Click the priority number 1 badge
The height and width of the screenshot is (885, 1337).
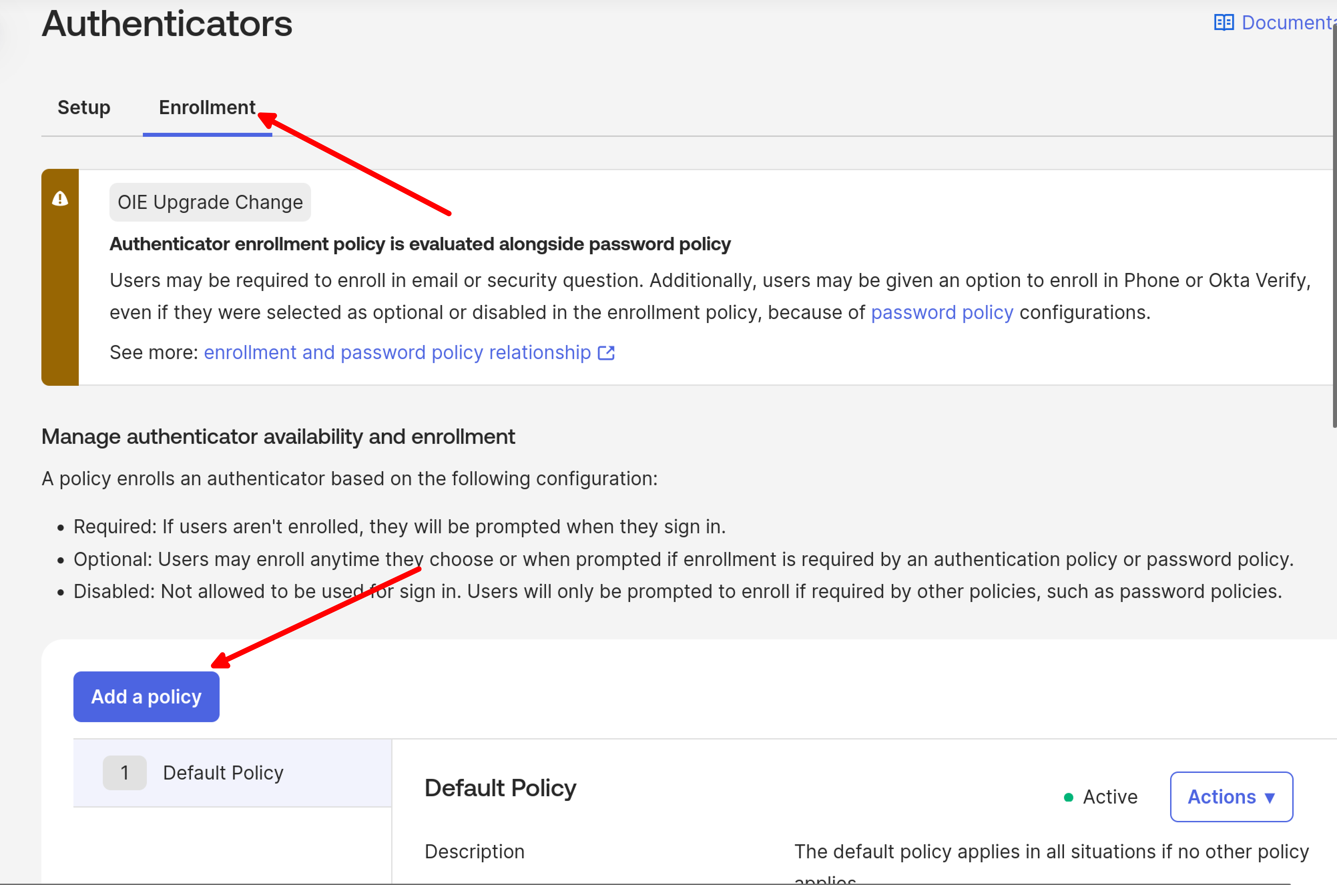[124, 773]
